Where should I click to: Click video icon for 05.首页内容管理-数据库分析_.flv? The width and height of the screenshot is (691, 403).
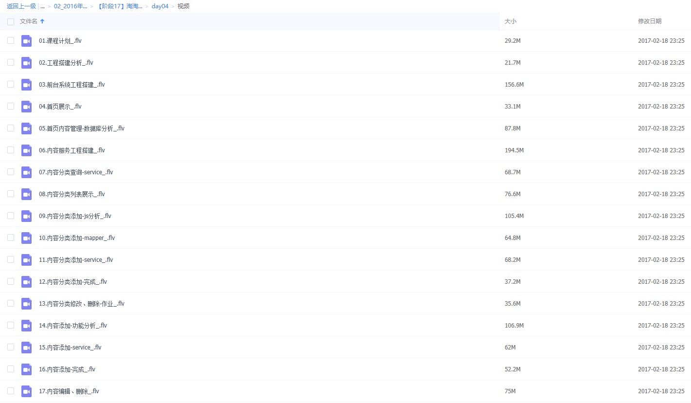tap(26, 128)
